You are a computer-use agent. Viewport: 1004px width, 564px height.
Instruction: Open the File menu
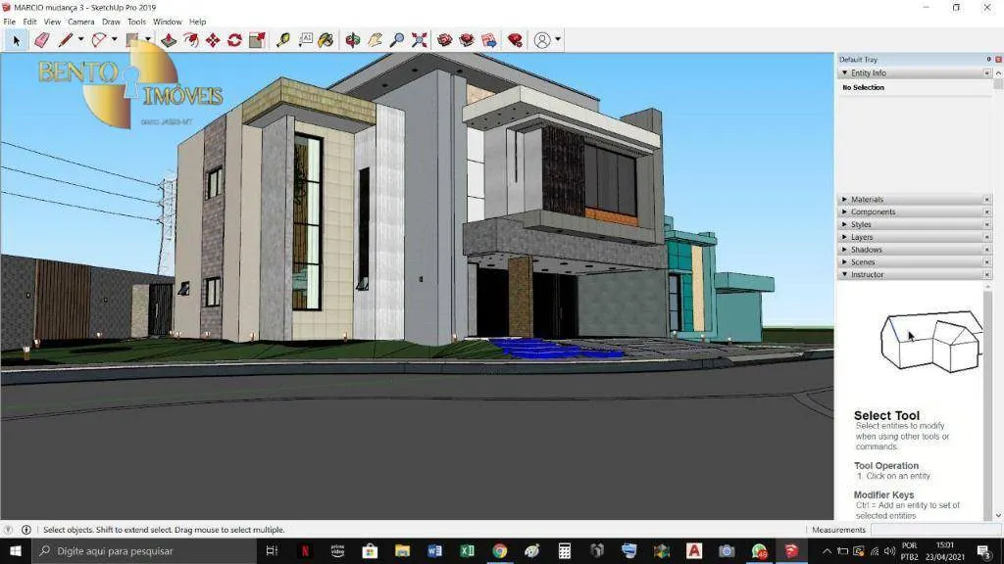pyautogui.click(x=10, y=22)
